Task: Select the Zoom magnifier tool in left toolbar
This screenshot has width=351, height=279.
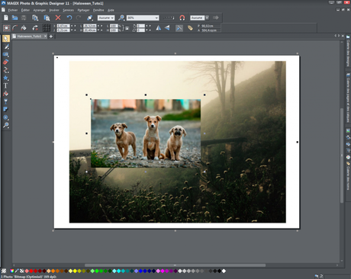Action: 6,125
